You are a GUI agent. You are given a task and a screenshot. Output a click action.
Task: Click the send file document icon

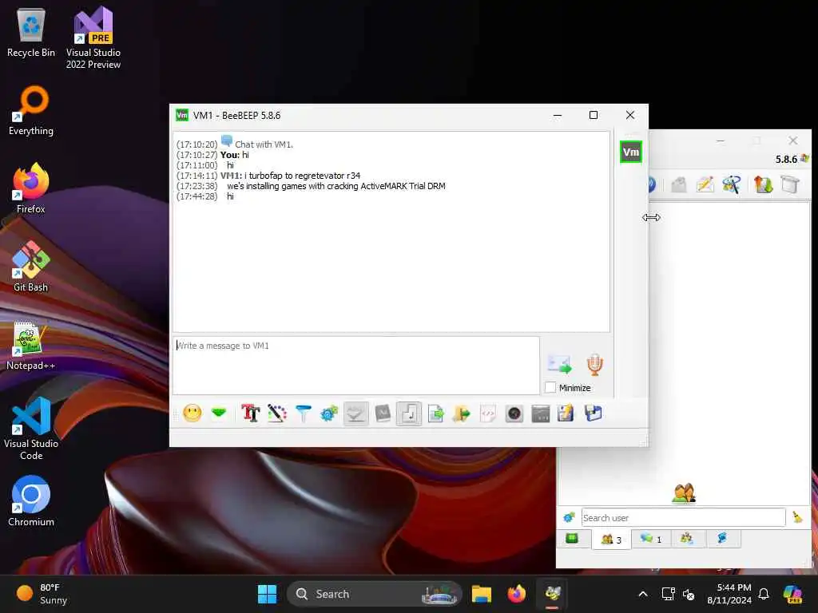[x=435, y=413]
